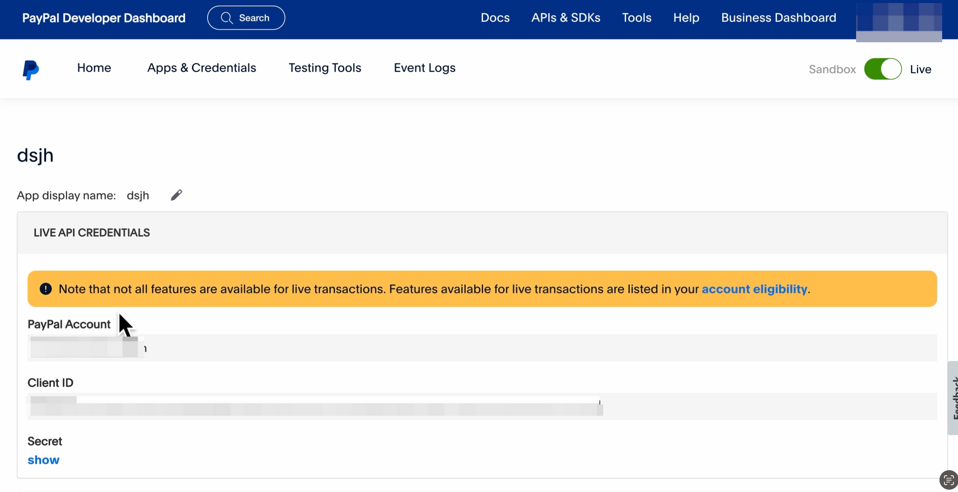Open the Docs menu
This screenshot has width=958, height=492.
495,18
